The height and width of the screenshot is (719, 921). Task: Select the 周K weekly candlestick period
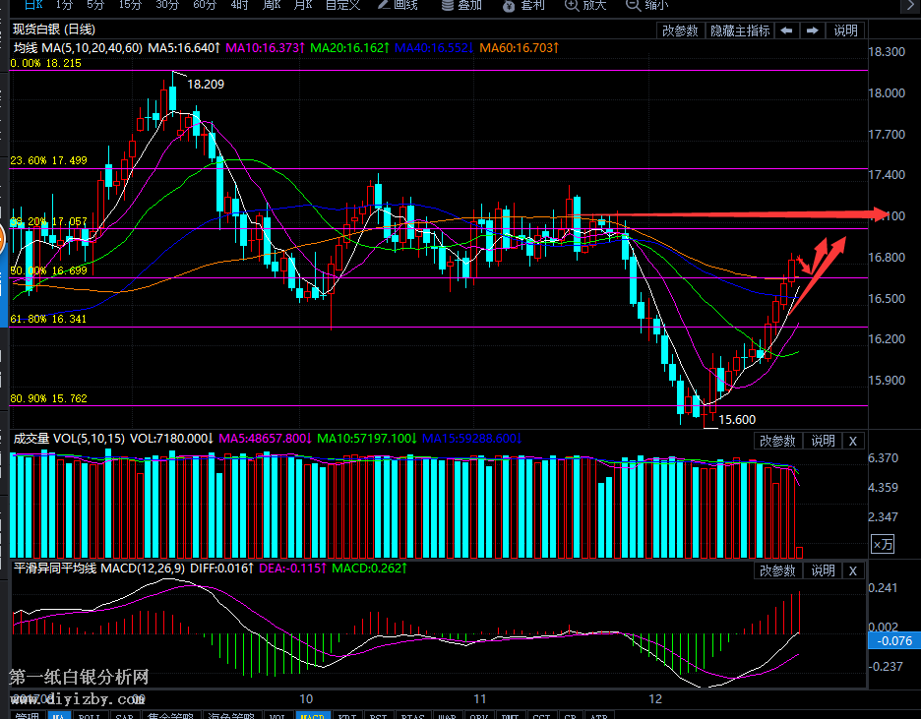pyautogui.click(x=272, y=5)
